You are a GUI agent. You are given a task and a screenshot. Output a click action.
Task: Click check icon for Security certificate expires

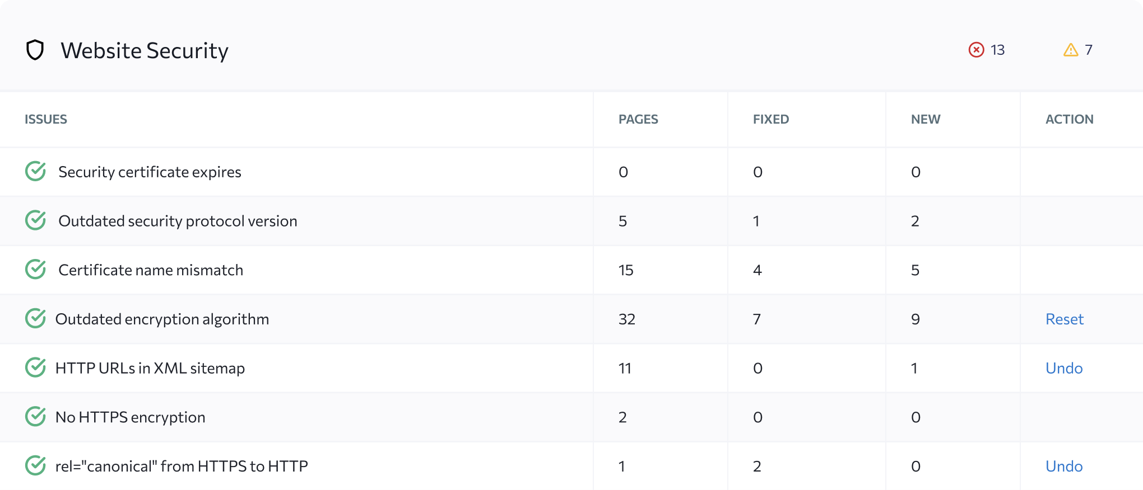[36, 171]
